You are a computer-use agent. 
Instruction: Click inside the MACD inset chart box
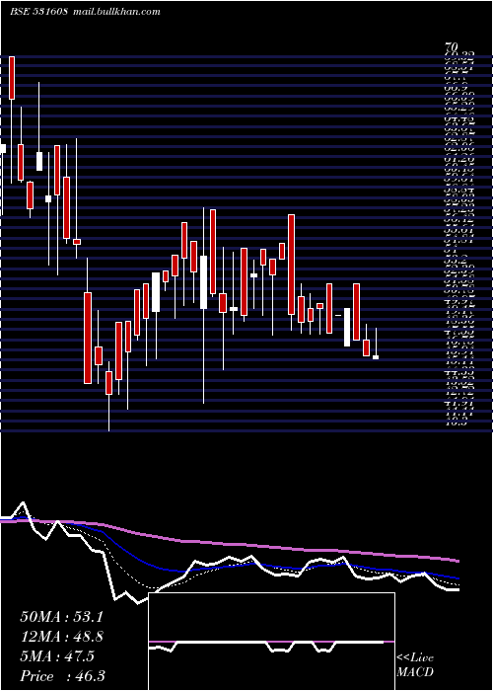coord(271,642)
